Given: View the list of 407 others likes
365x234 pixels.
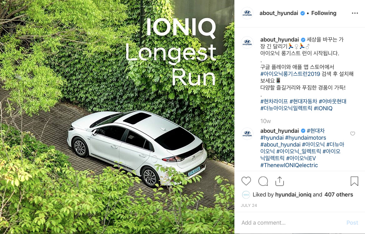Looking at the screenshot, I should [339, 195].
